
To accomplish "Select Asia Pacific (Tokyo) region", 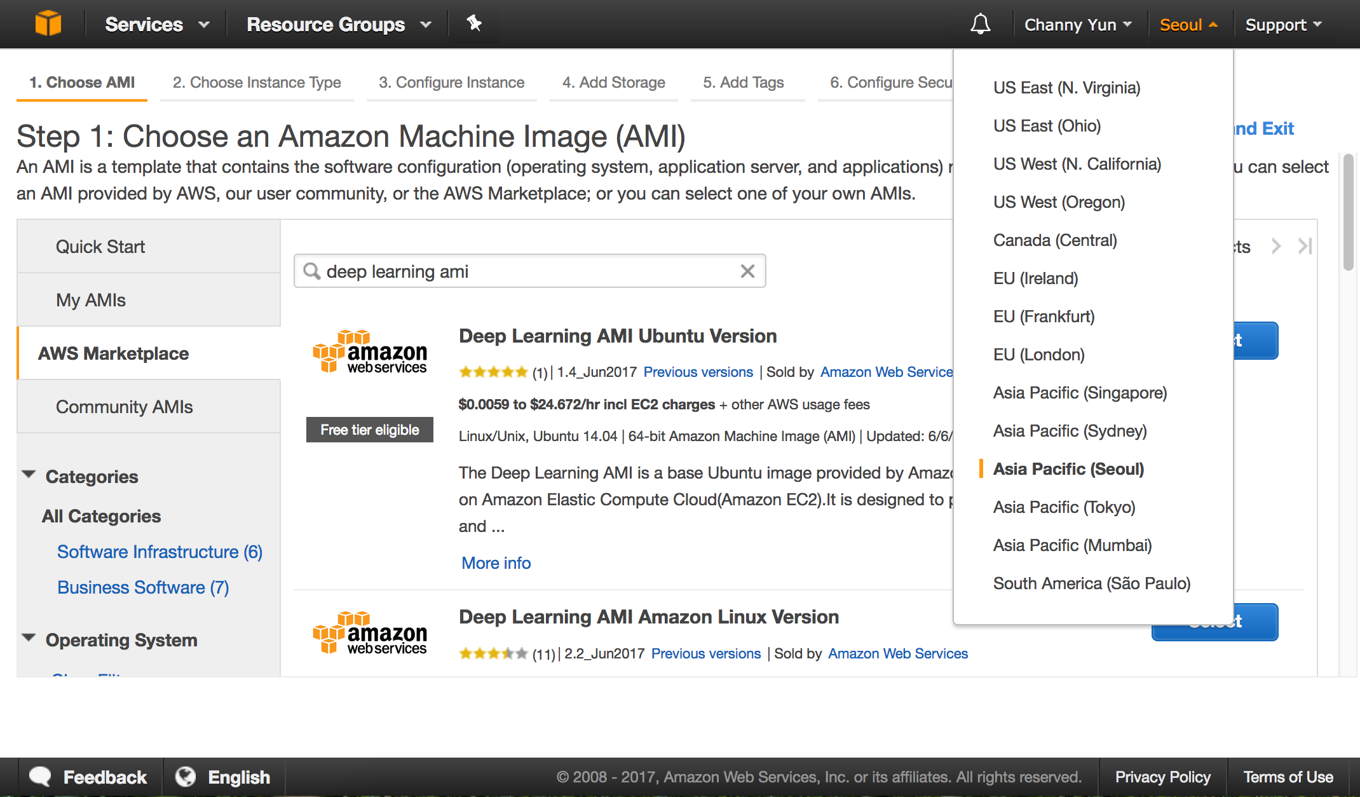I will pyautogui.click(x=1064, y=507).
